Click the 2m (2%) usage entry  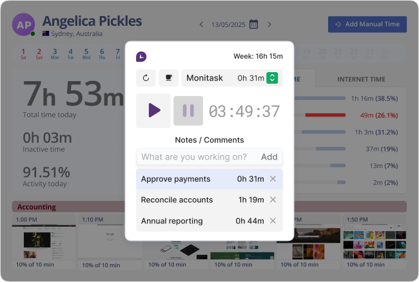[385, 182]
